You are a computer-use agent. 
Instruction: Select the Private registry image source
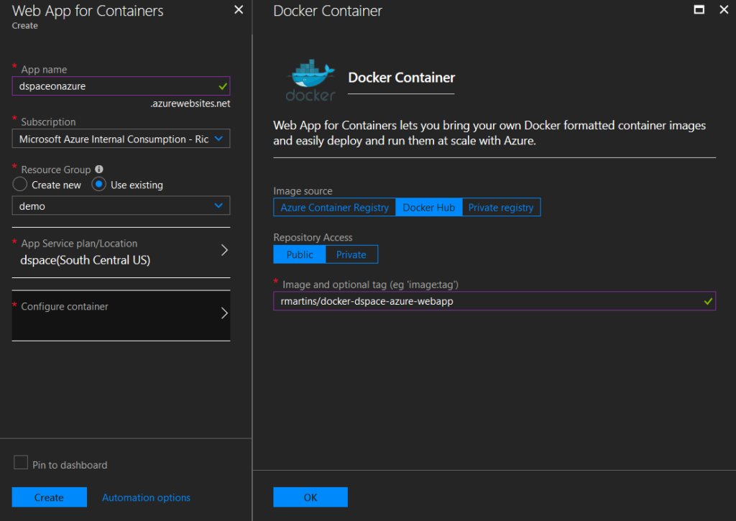pyautogui.click(x=501, y=207)
